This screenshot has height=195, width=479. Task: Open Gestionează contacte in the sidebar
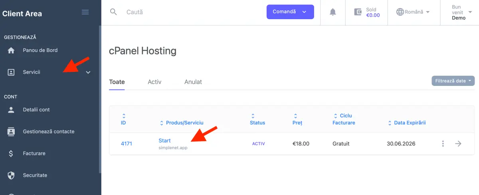click(x=49, y=131)
